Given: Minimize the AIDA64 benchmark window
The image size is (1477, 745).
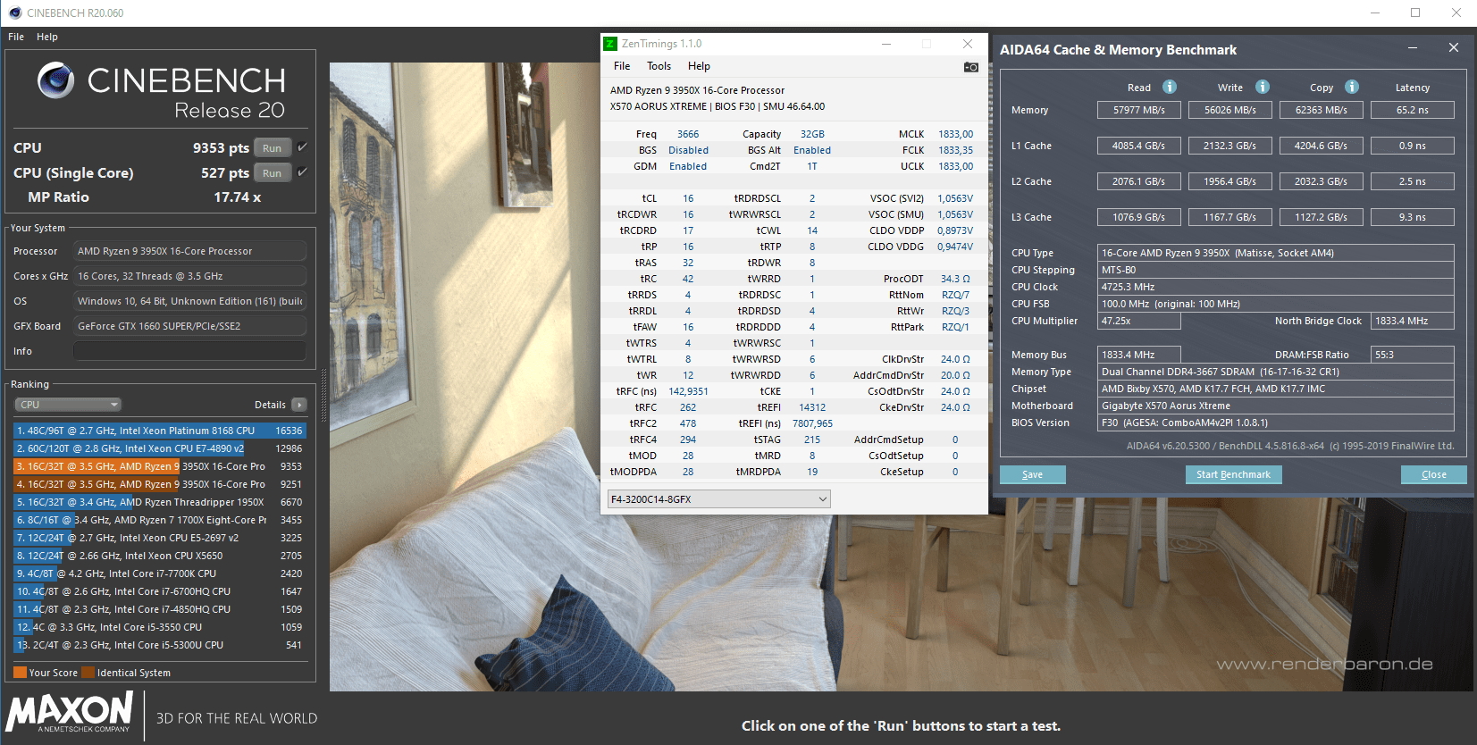Looking at the screenshot, I should pyautogui.click(x=1413, y=47).
